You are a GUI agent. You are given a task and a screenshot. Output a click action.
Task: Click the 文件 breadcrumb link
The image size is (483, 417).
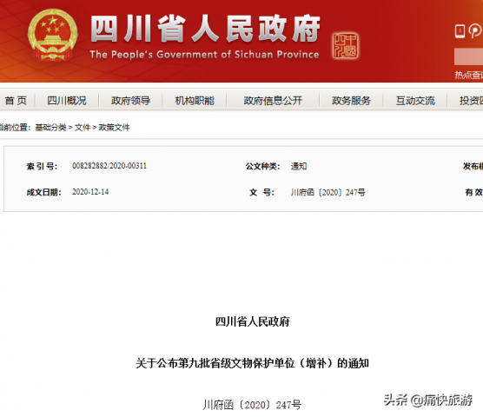tap(83, 127)
